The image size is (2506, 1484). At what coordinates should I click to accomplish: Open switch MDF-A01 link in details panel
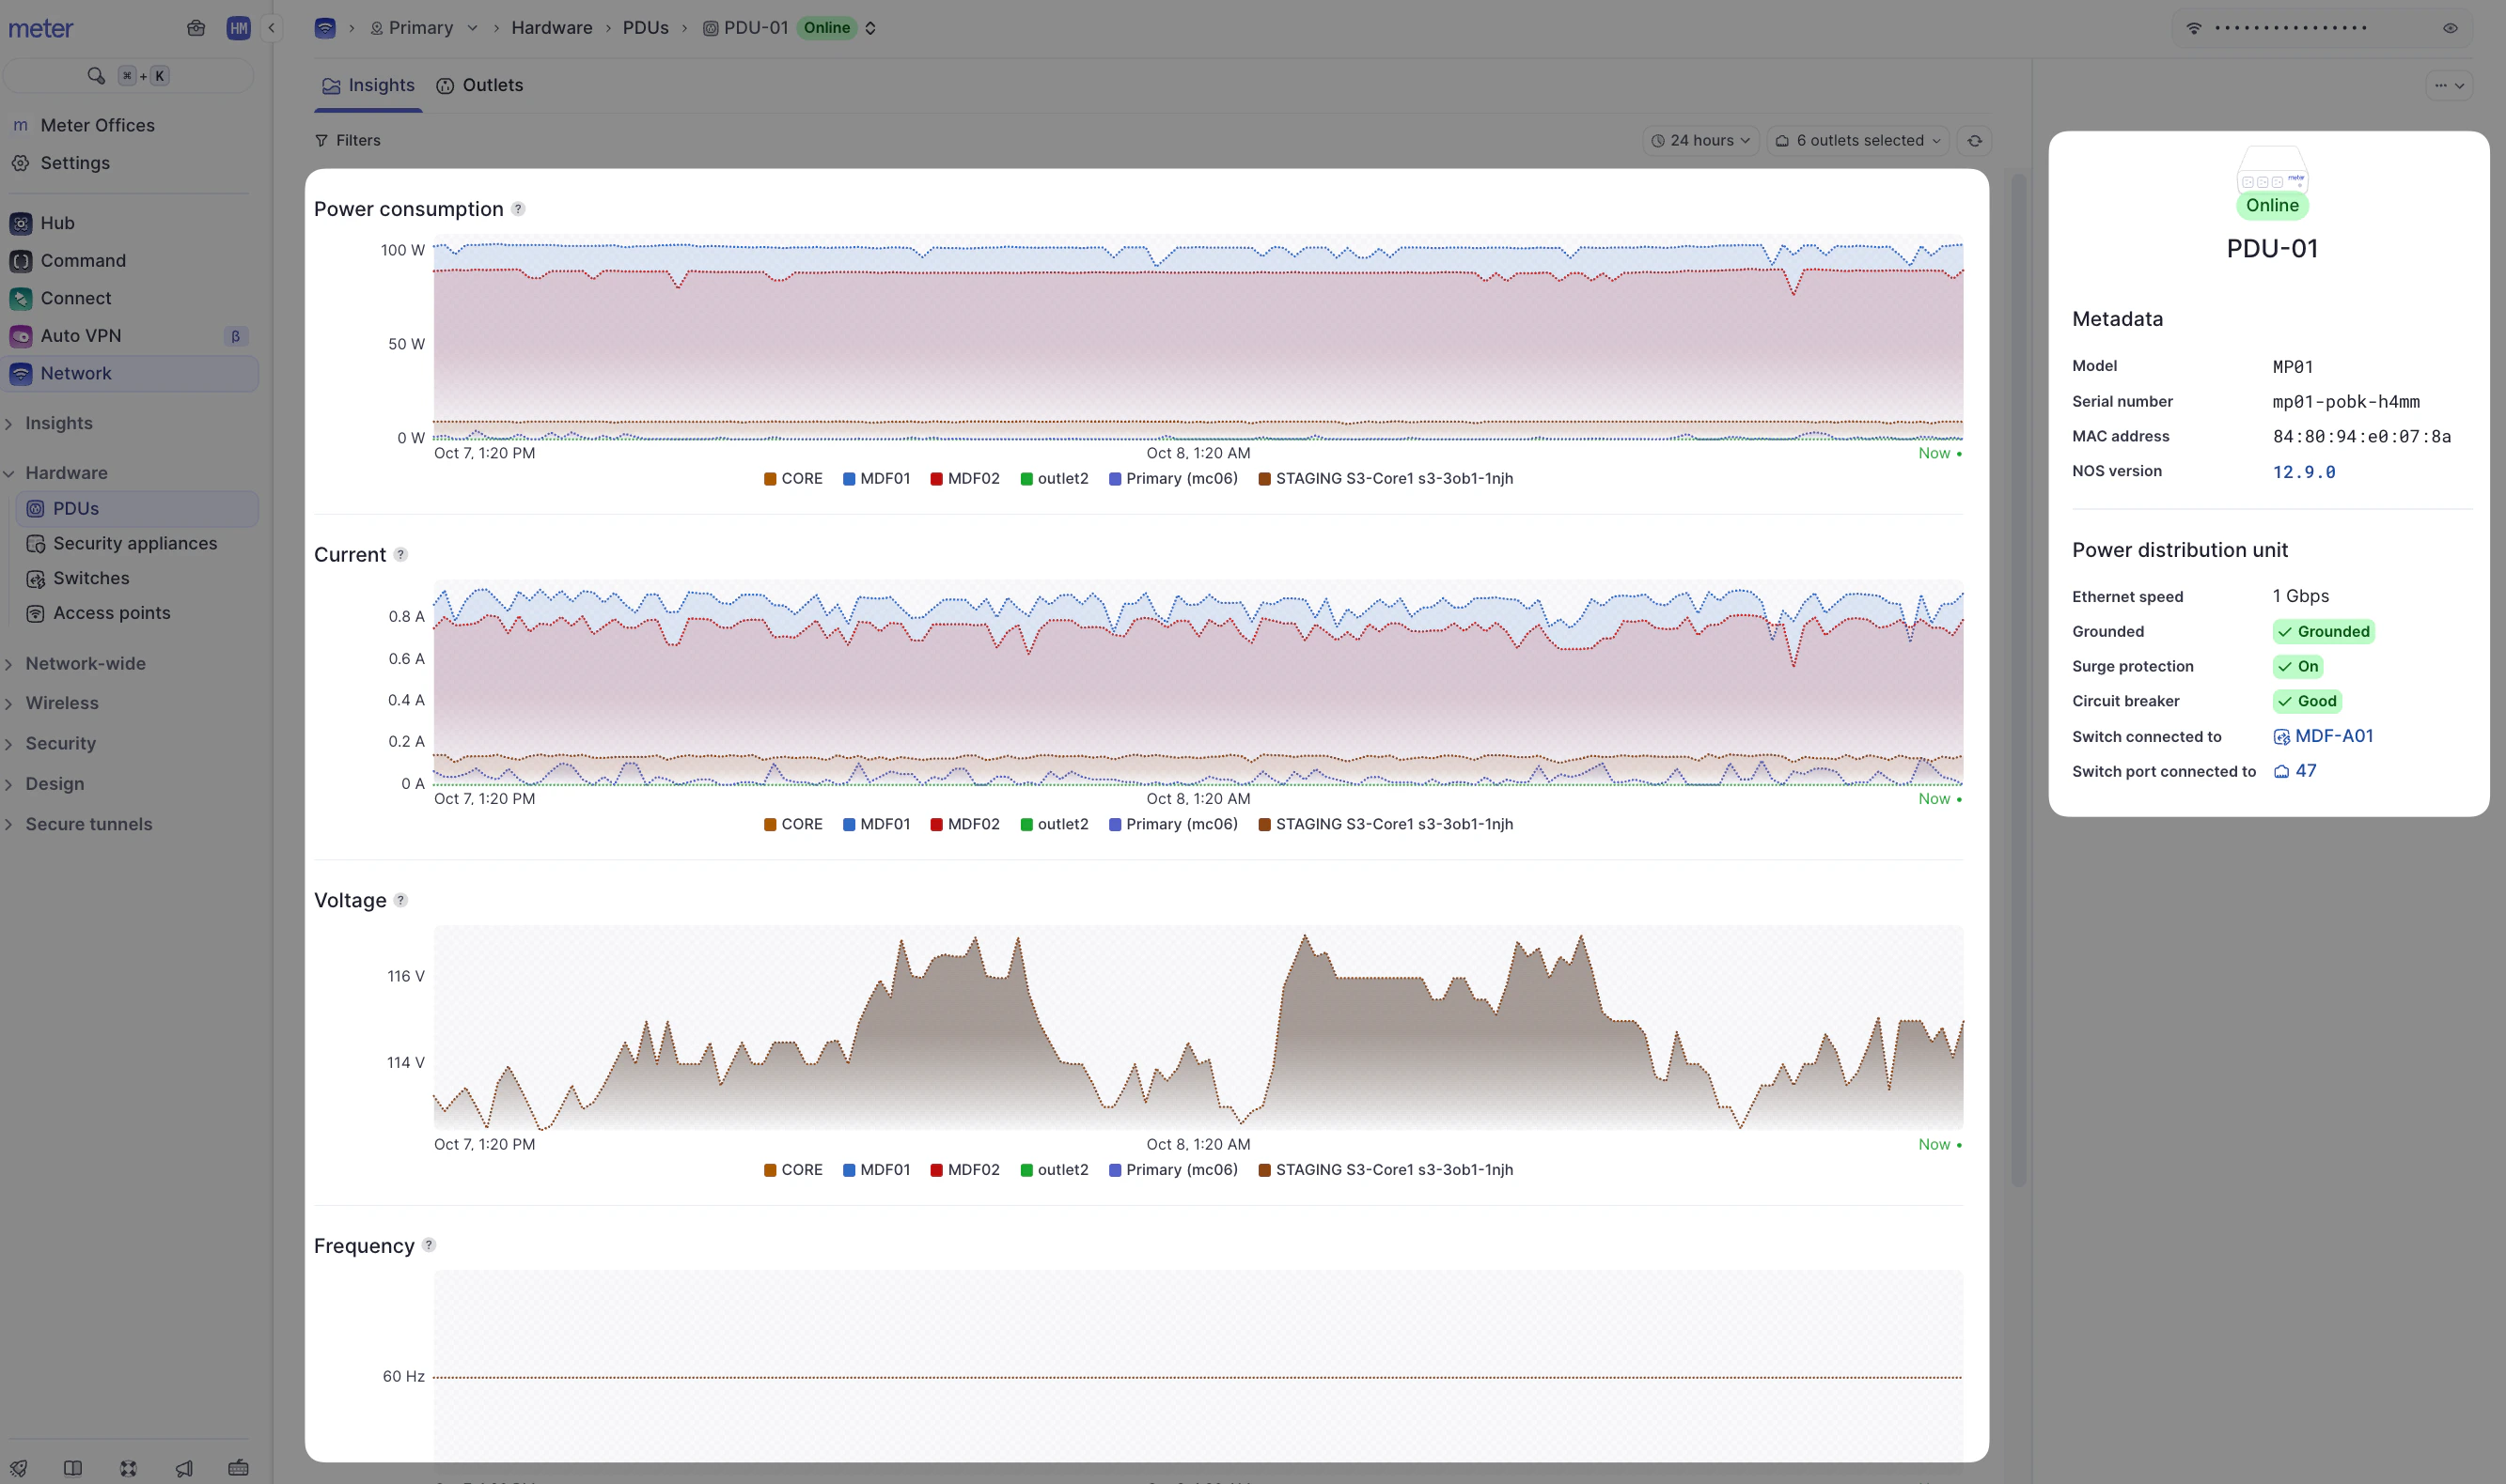(2336, 735)
